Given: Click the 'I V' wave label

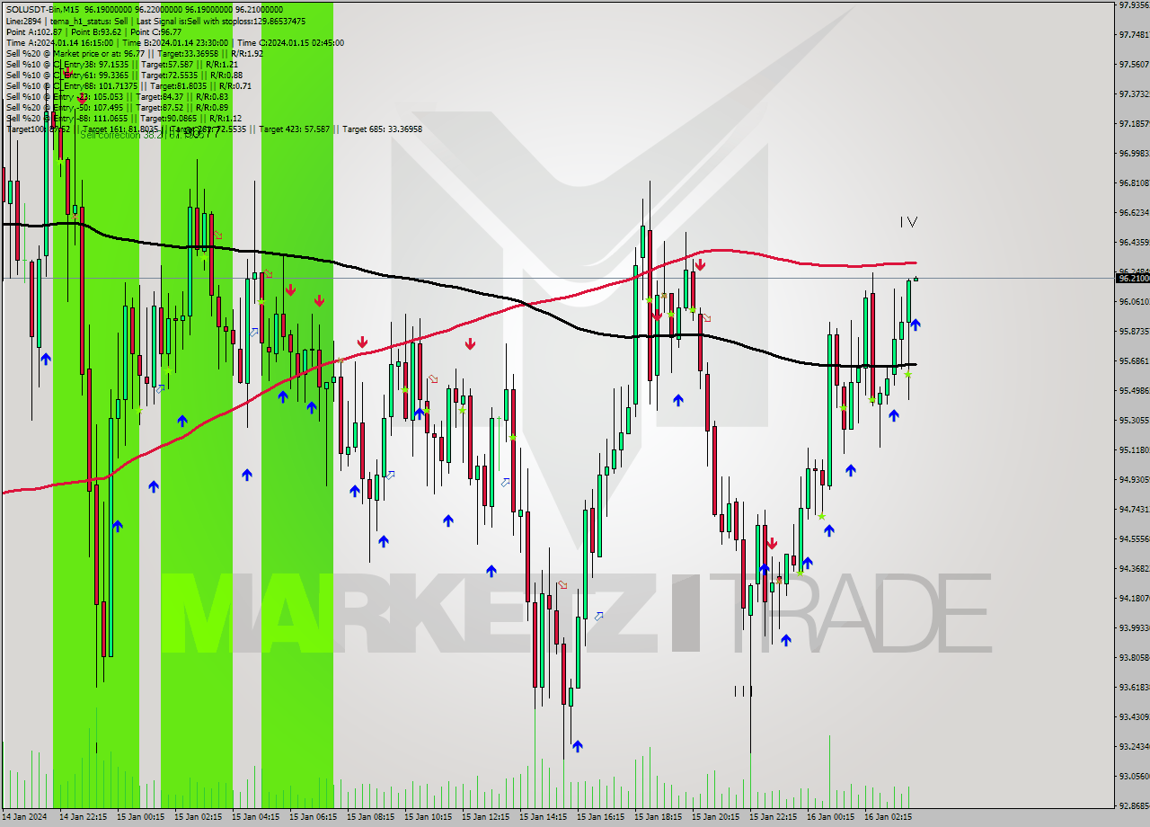Looking at the screenshot, I should click(x=908, y=222).
